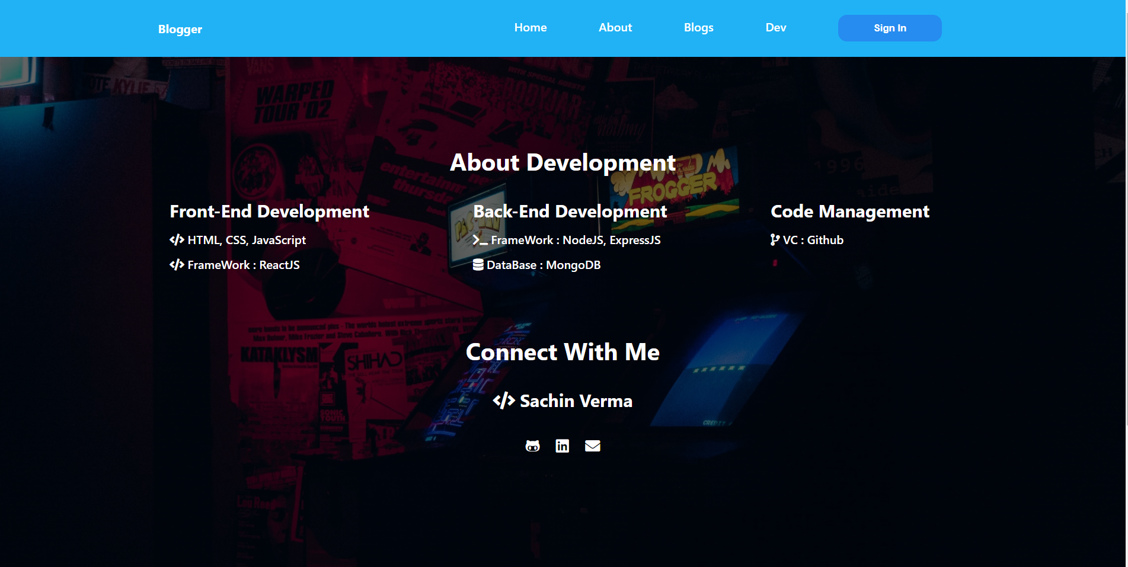
Task: Click code icon beside FrameWork : ReactJS
Action: click(x=177, y=265)
